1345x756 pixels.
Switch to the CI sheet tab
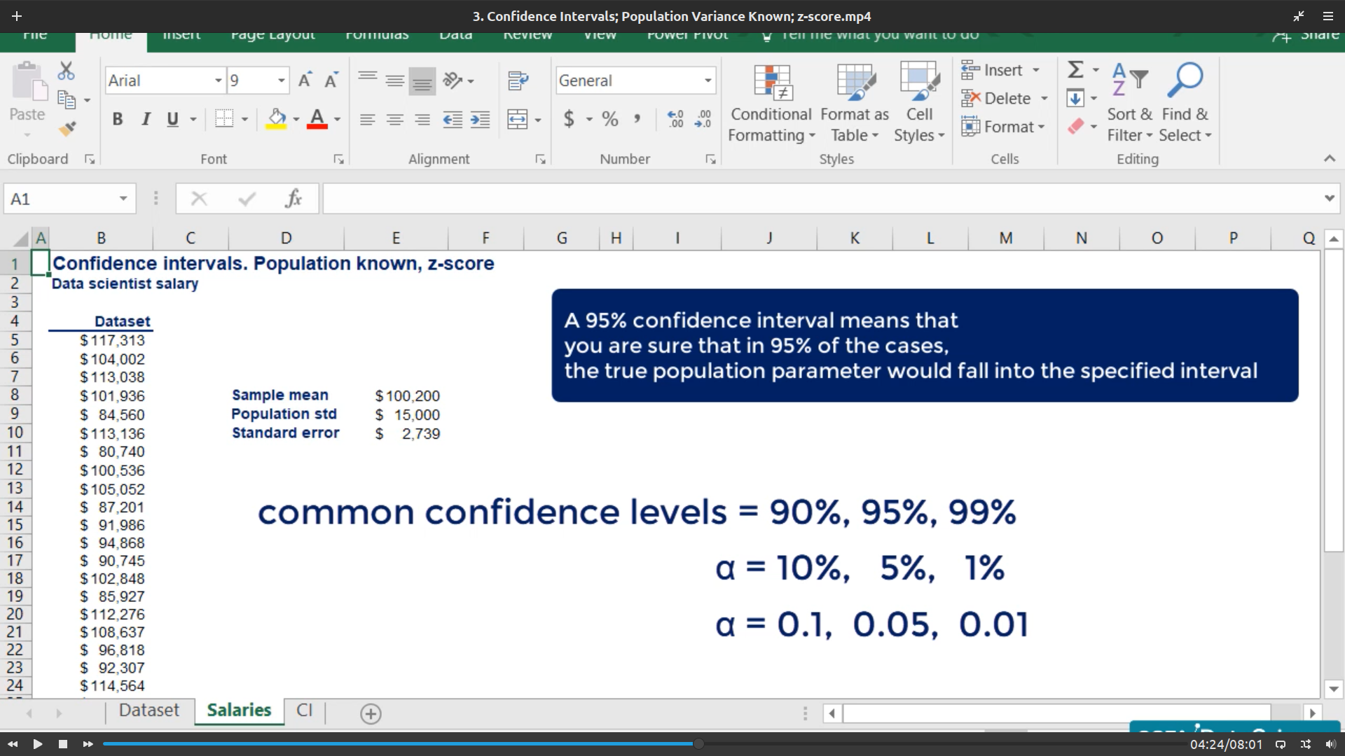(x=304, y=710)
